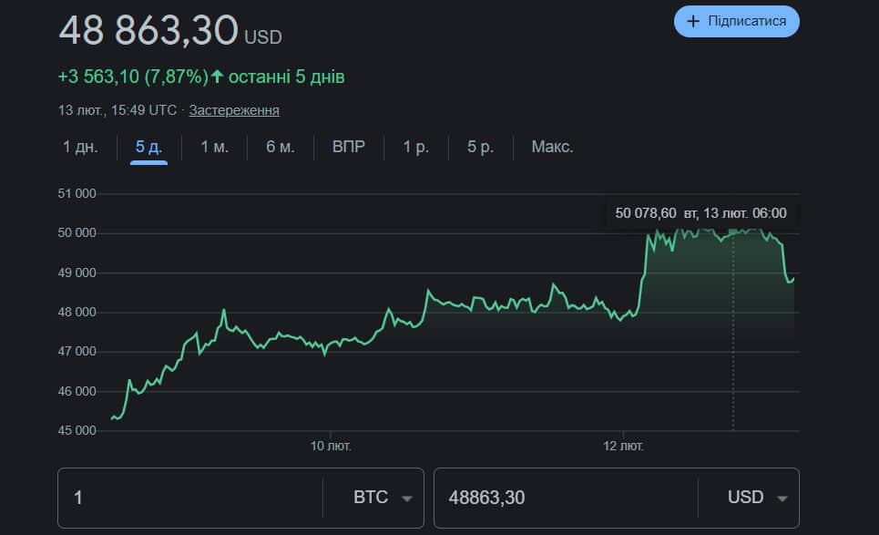Click the dotted vertical marker on the chart
Screen dimensions: 879x535
733,365
